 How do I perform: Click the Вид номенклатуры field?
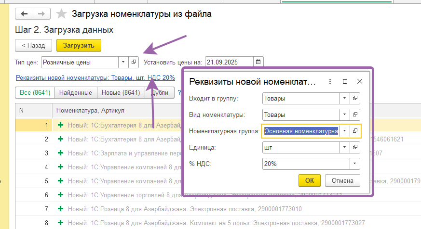301,114
